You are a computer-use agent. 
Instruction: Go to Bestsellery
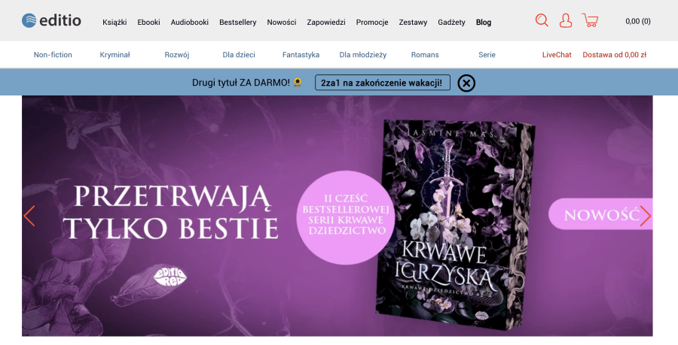(x=238, y=22)
